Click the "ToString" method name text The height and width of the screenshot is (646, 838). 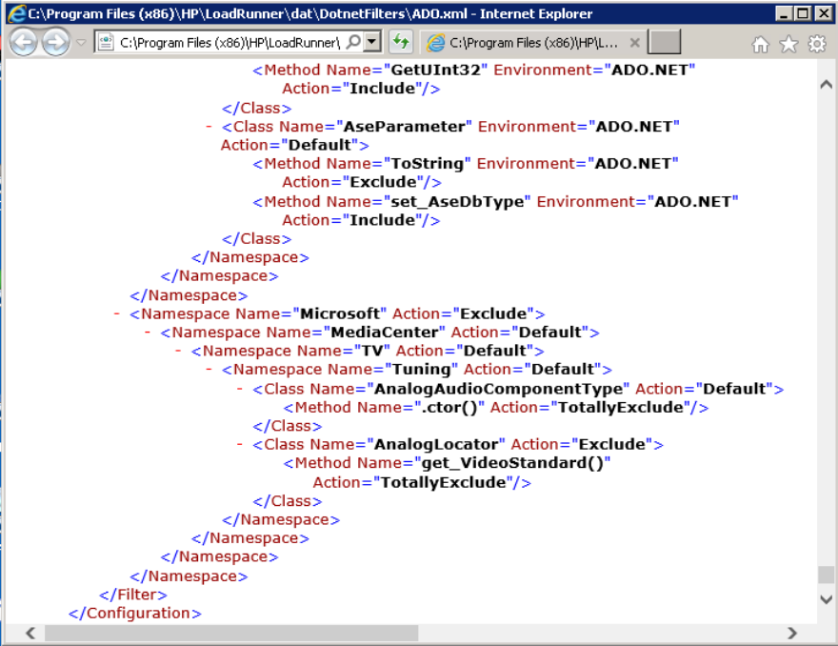pos(428,164)
